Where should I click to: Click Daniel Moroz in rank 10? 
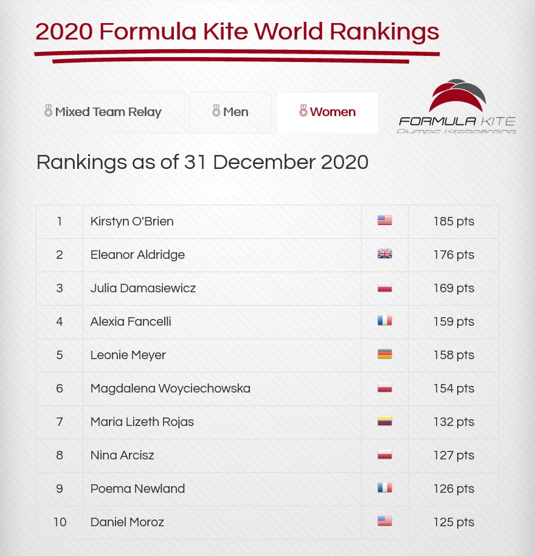click(x=127, y=522)
